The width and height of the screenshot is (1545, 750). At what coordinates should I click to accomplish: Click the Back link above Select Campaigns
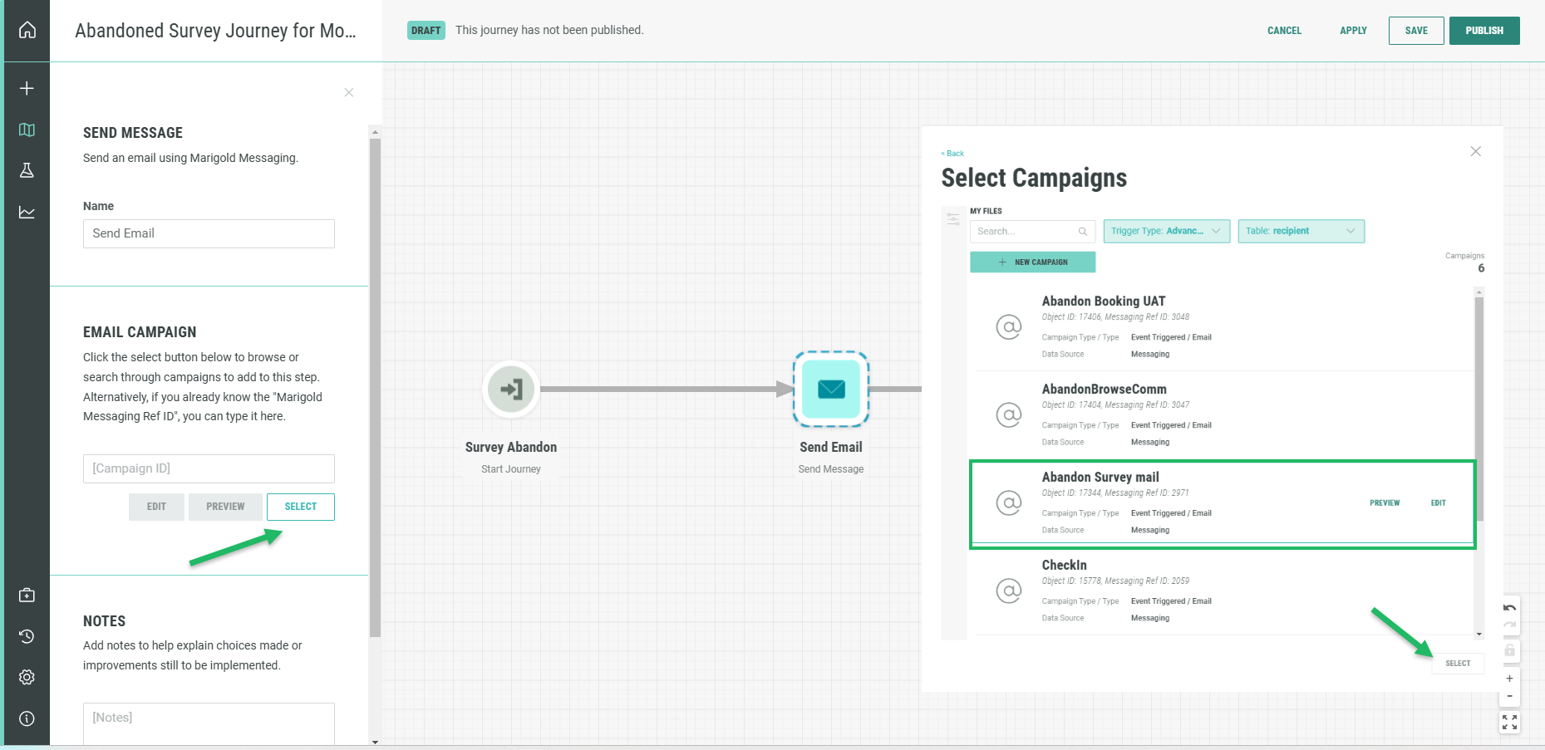pyautogui.click(x=953, y=154)
